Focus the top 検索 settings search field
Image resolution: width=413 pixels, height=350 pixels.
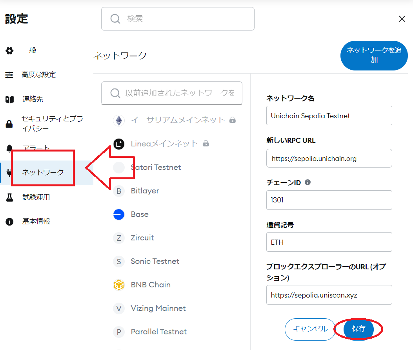(x=178, y=19)
